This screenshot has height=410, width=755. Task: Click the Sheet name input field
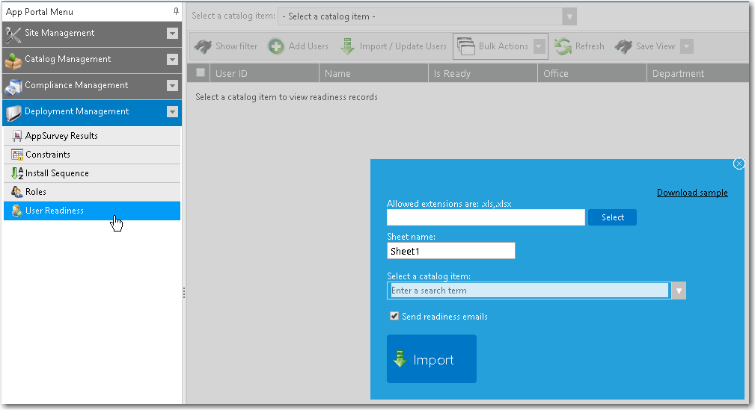[450, 252]
